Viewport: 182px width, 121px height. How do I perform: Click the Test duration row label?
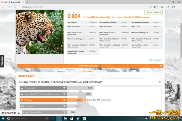[x=72, y=22]
